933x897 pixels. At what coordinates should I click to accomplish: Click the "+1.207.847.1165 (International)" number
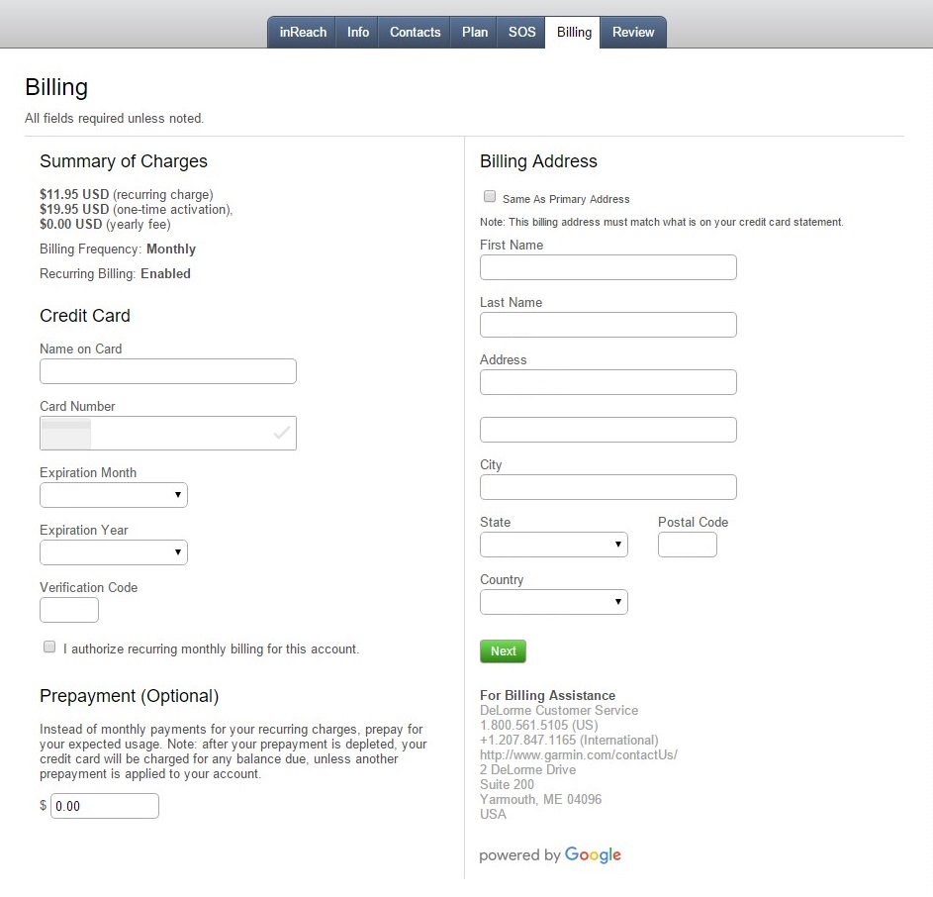coord(569,740)
